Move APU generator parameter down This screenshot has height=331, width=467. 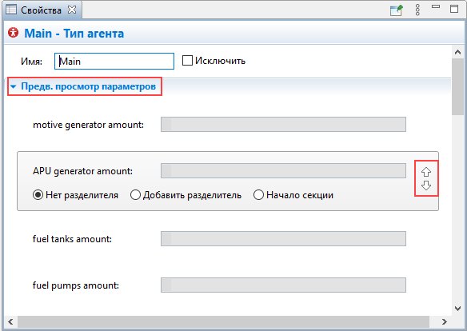(x=426, y=185)
